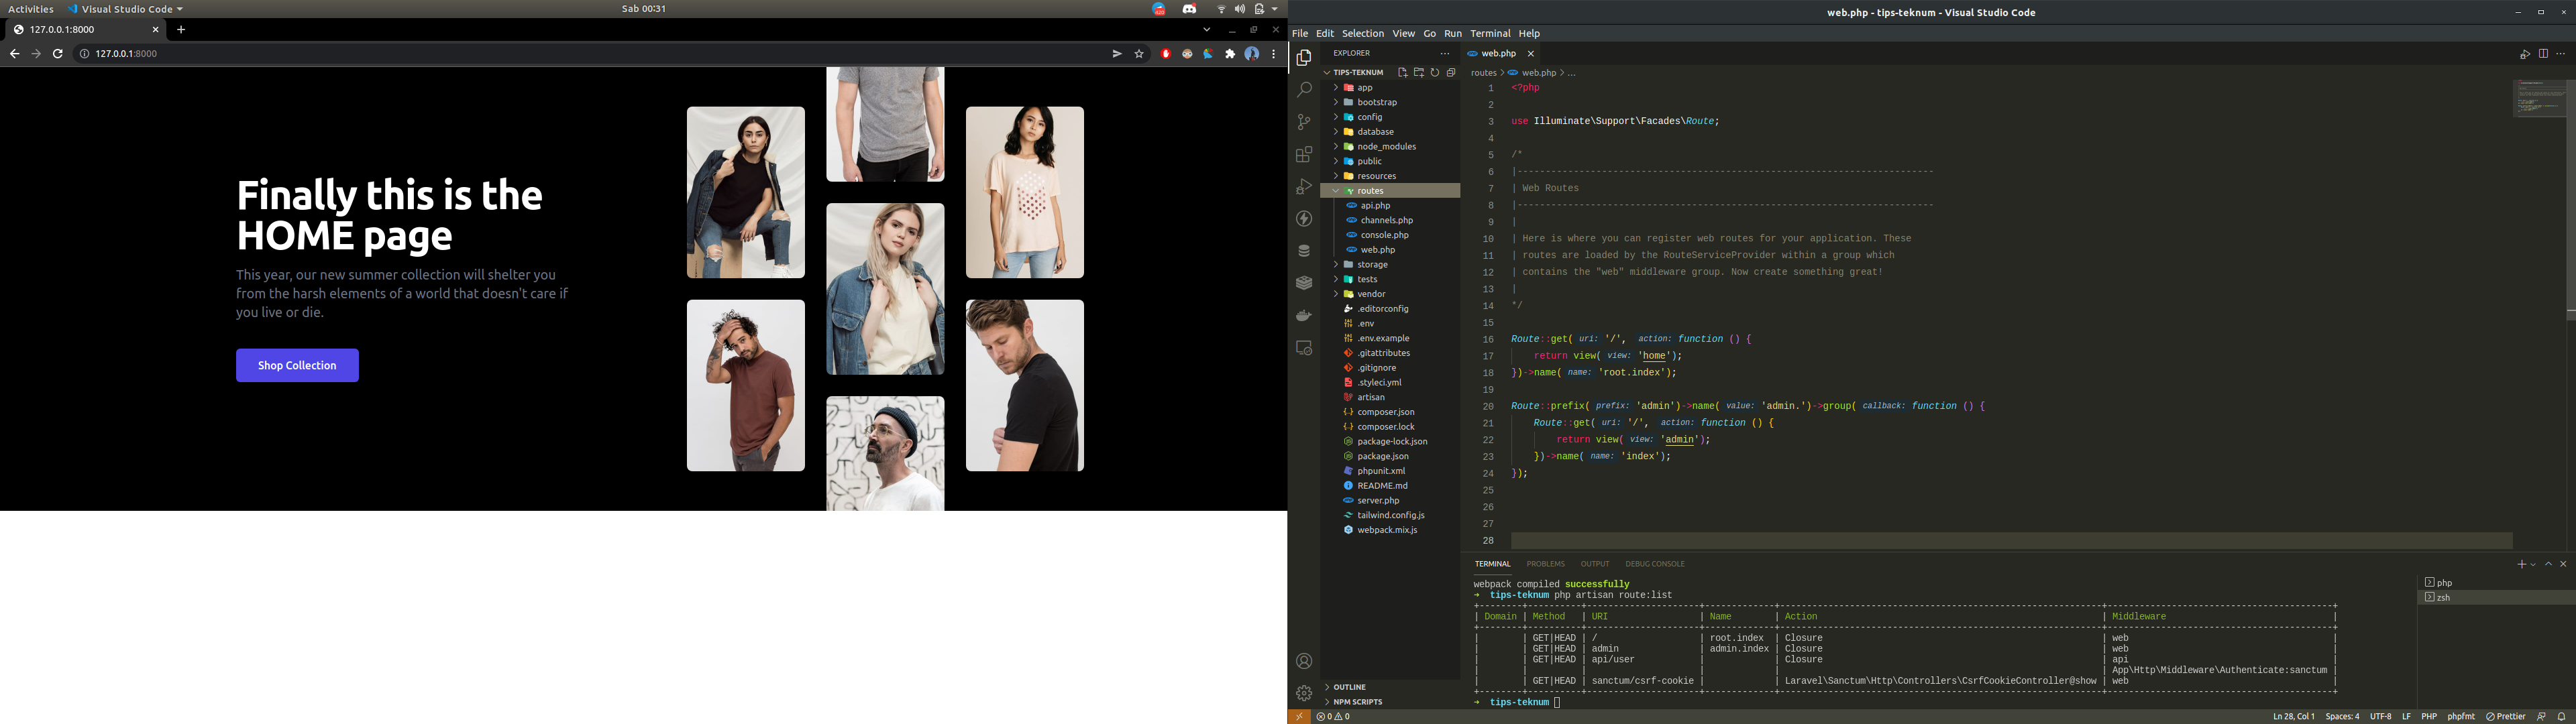Image resolution: width=2576 pixels, height=724 pixels.
Task: Switch to the Problems panel tab
Action: point(1545,564)
